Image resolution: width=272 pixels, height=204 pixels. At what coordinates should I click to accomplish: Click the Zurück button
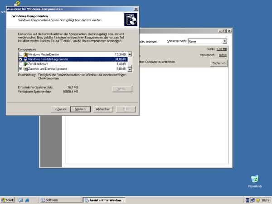(x=61, y=109)
